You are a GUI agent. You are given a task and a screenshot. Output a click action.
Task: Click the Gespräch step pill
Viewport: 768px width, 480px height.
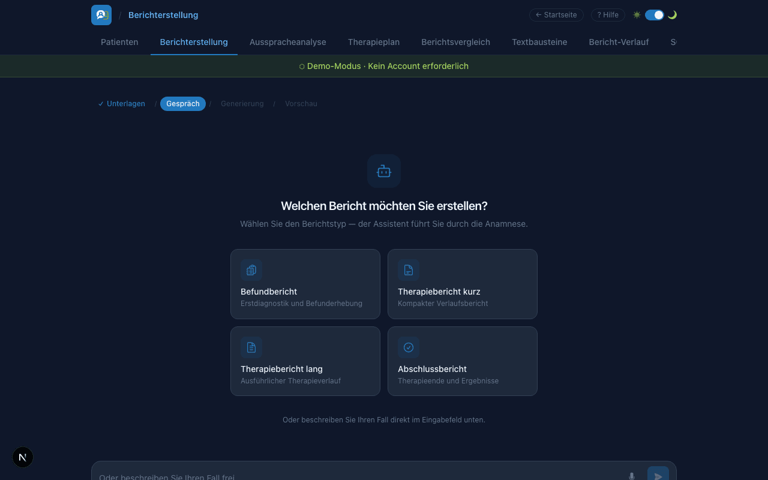[183, 104]
